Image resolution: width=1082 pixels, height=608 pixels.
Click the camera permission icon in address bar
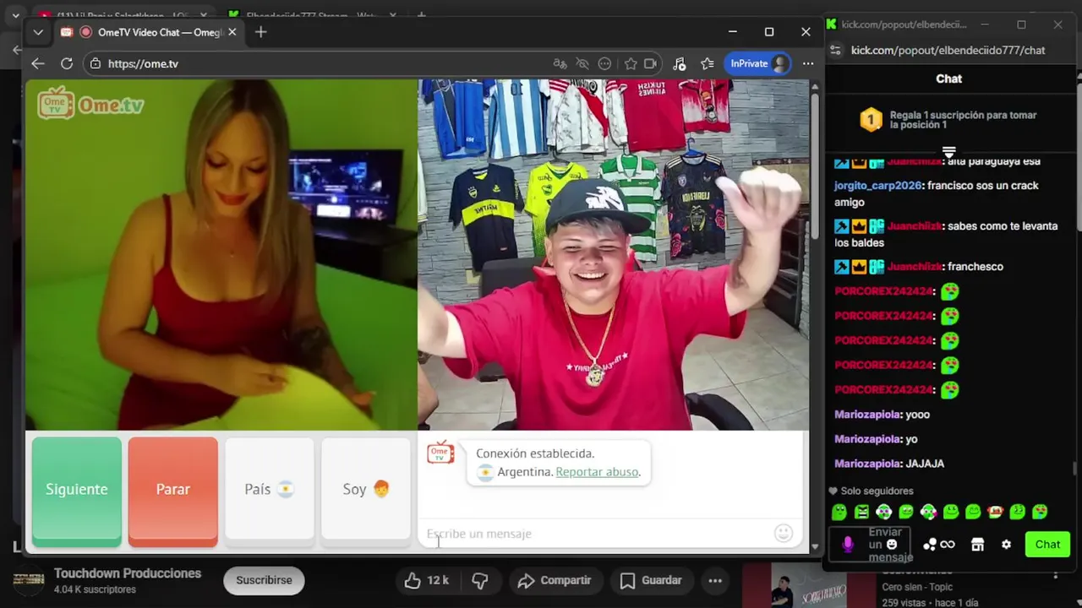click(650, 63)
